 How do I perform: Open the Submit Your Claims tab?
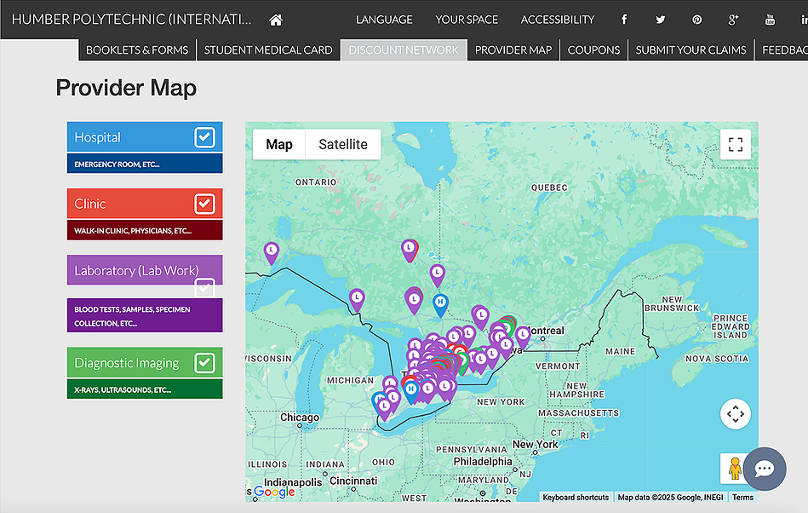691,50
